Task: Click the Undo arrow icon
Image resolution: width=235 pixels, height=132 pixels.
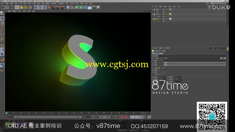Action: (3, 7)
